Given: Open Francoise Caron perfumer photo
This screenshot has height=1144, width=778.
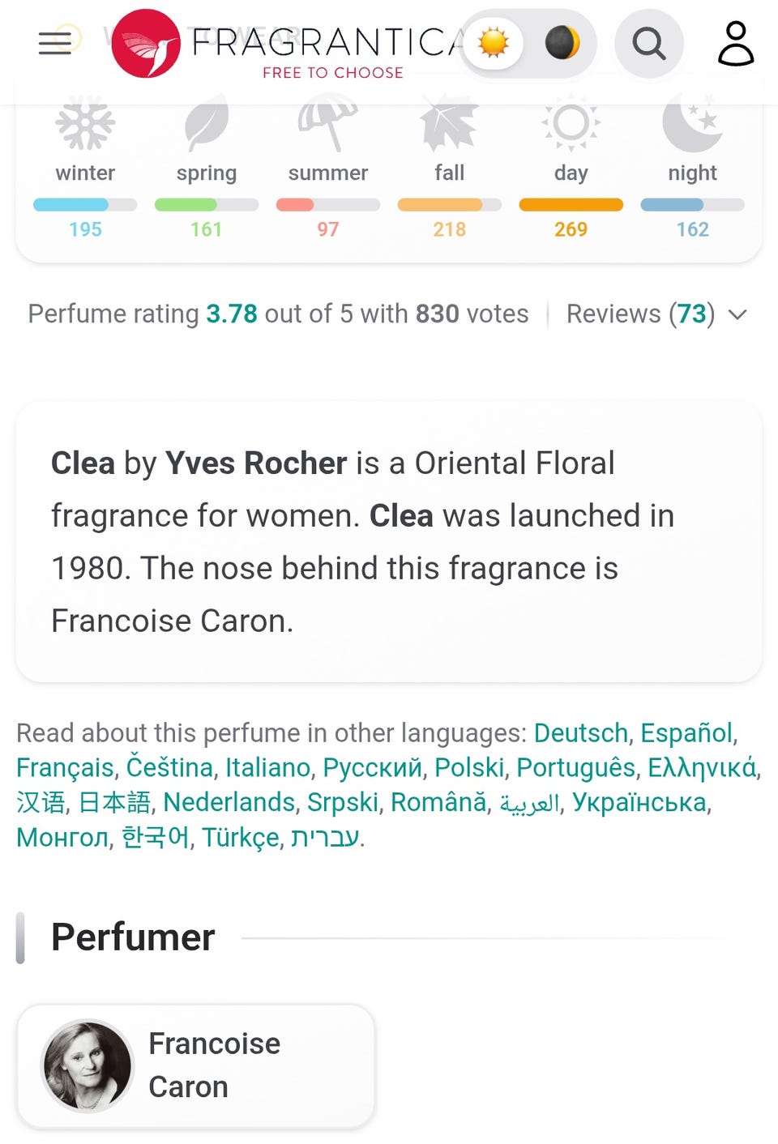Looking at the screenshot, I should (x=88, y=1065).
